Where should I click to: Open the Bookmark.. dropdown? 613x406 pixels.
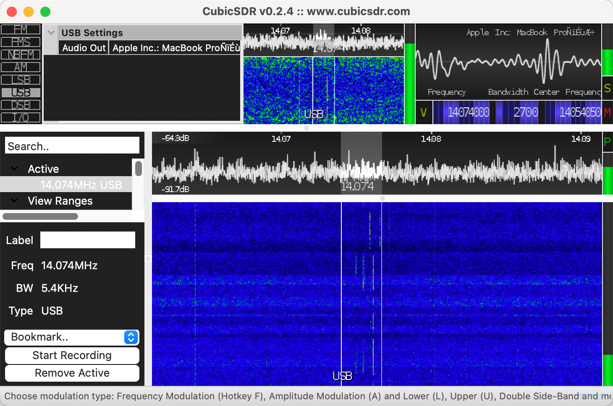click(72, 337)
